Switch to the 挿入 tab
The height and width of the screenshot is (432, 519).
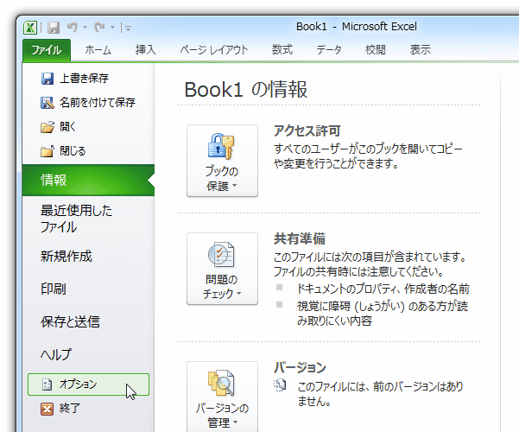coord(146,50)
